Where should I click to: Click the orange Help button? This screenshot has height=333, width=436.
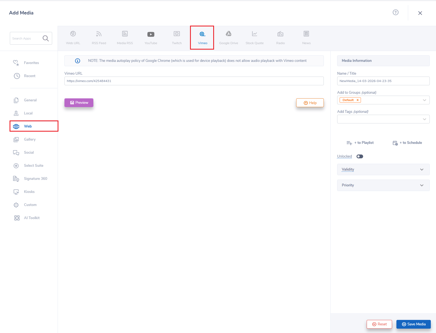[x=310, y=103]
